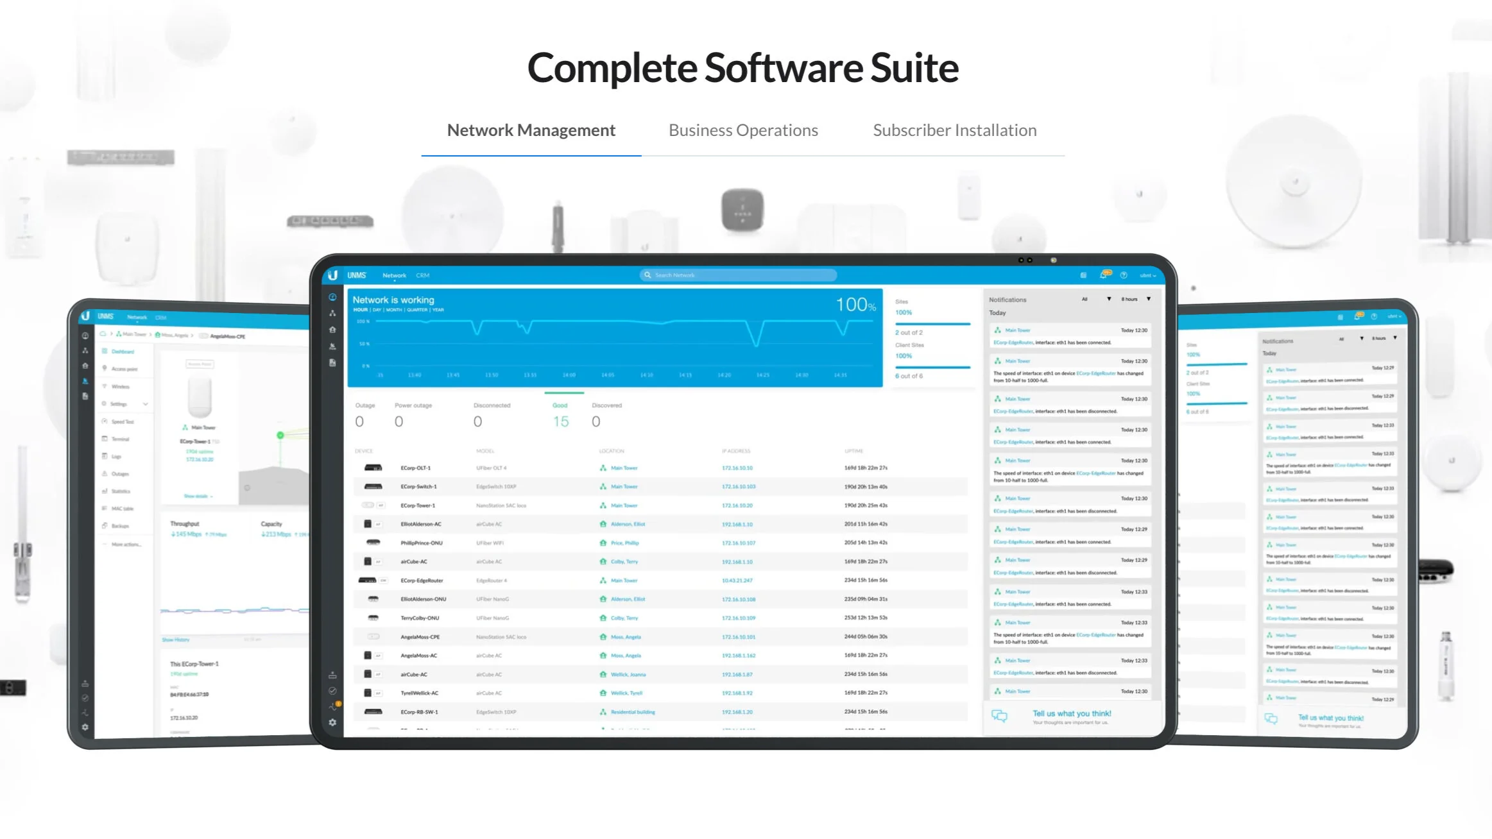Click the Ubiquiti logo on center tablet

coord(332,275)
